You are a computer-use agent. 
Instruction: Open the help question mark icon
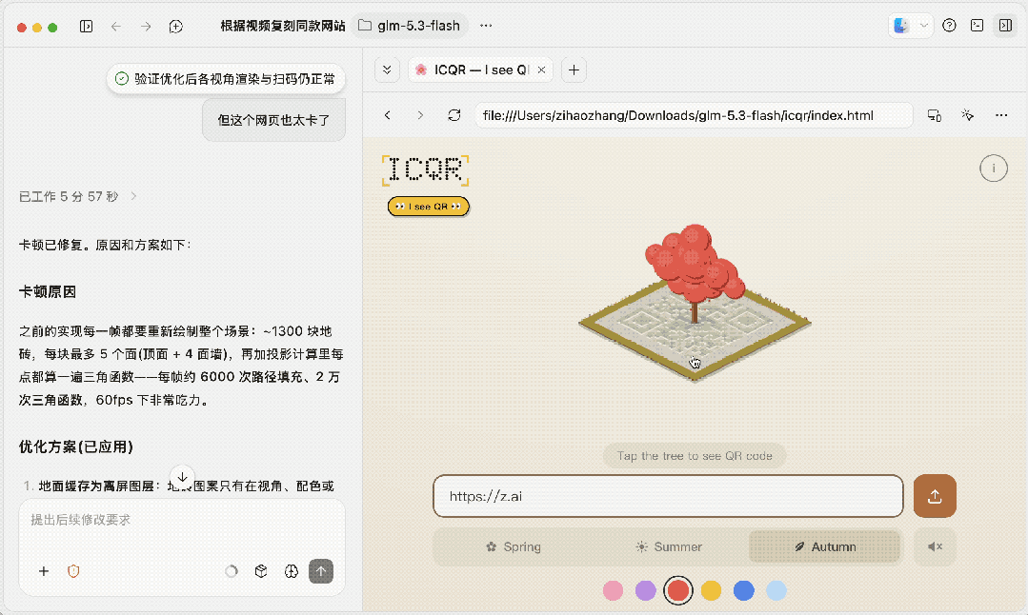(x=949, y=26)
